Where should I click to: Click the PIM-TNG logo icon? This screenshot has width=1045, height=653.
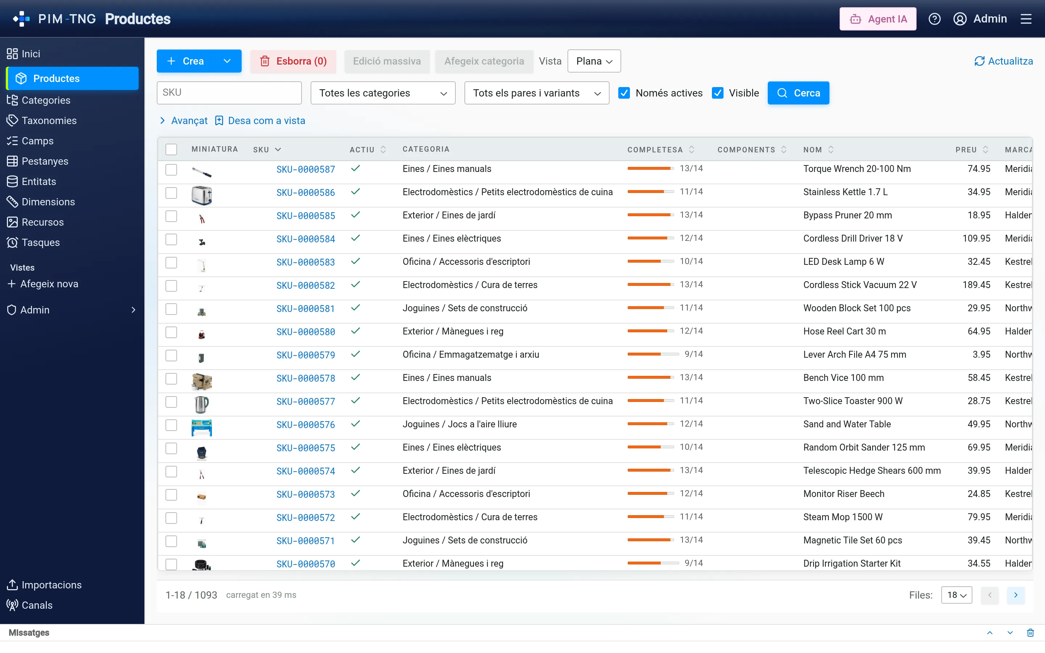21,19
